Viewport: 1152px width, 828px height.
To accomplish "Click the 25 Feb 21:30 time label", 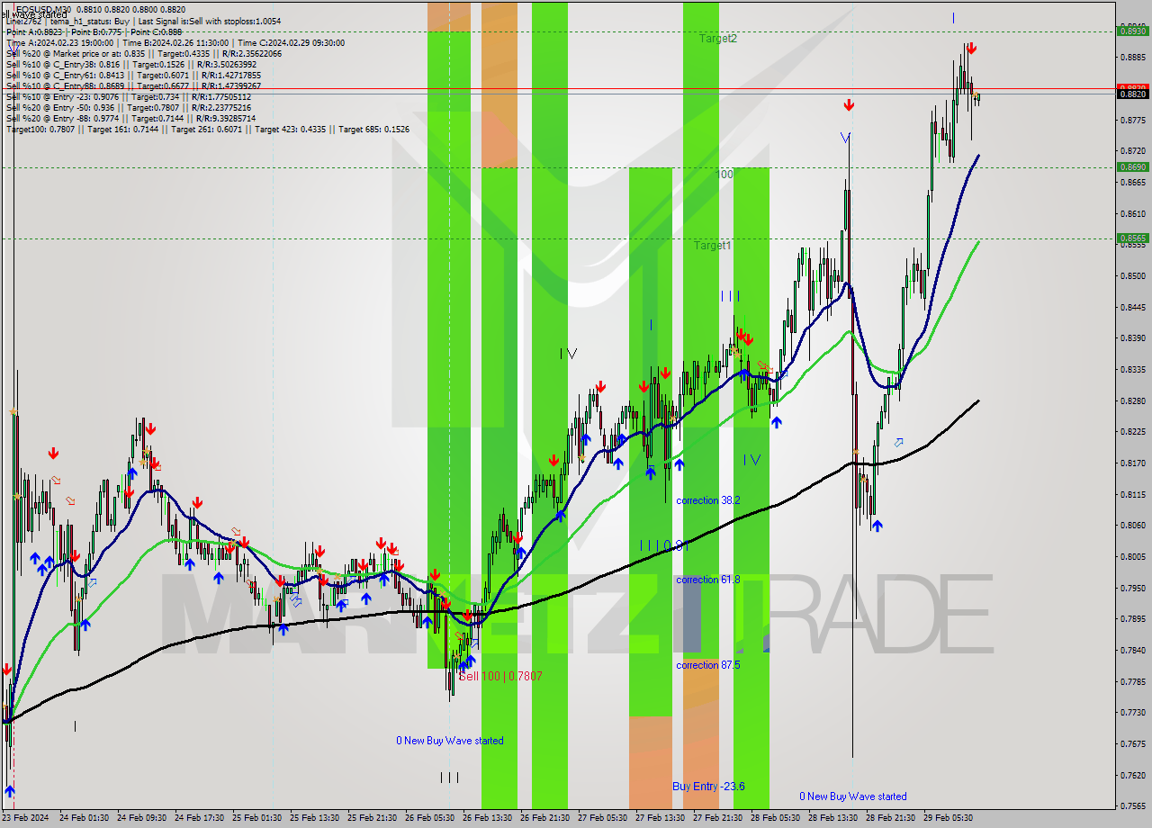I will [373, 818].
